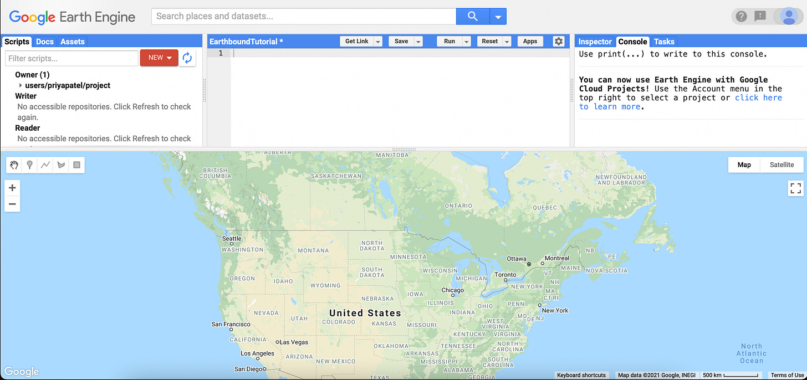Click the Reader heading in Scripts
The height and width of the screenshot is (380, 807).
point(27,128)
